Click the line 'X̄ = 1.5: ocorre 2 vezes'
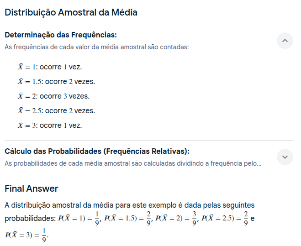 point(56,82)
